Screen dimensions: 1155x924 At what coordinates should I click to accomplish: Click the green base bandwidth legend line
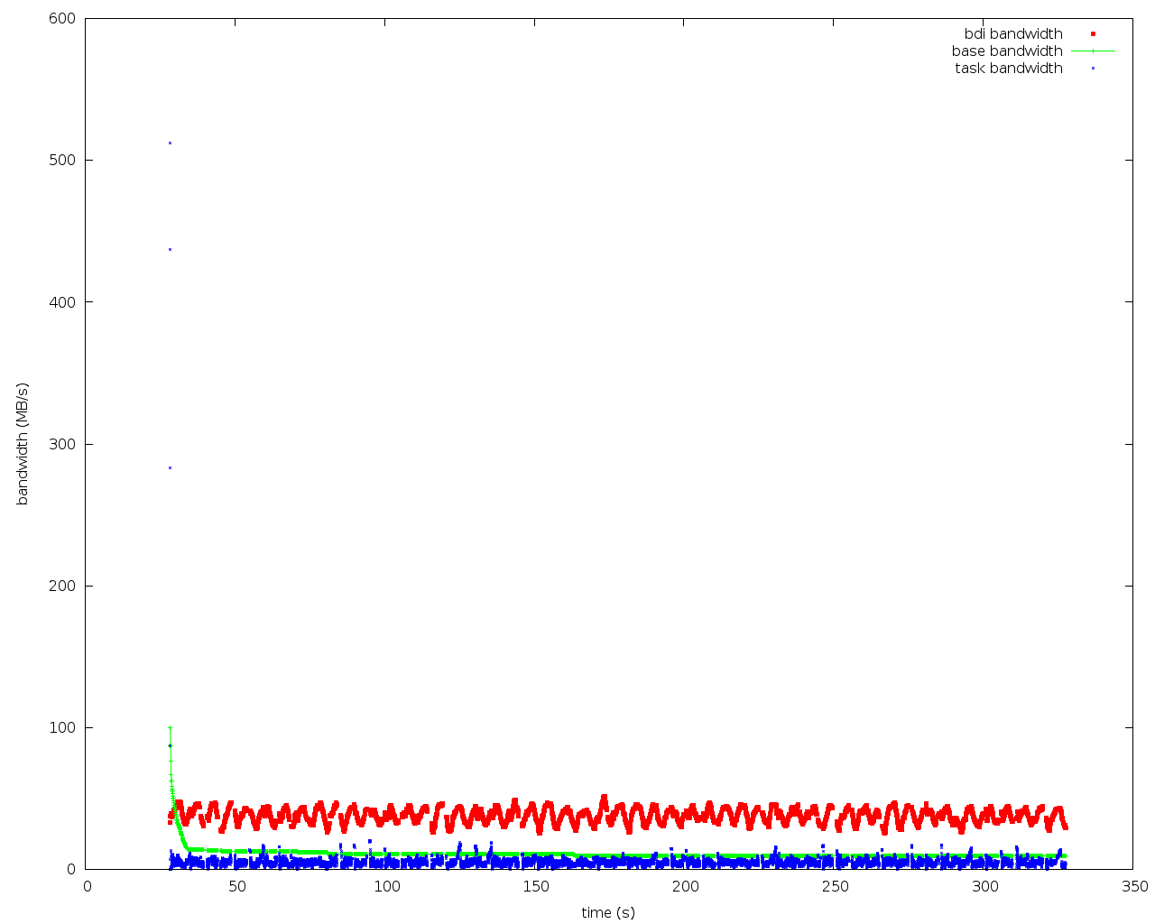pyautogui.click(x=1093, y=51)
